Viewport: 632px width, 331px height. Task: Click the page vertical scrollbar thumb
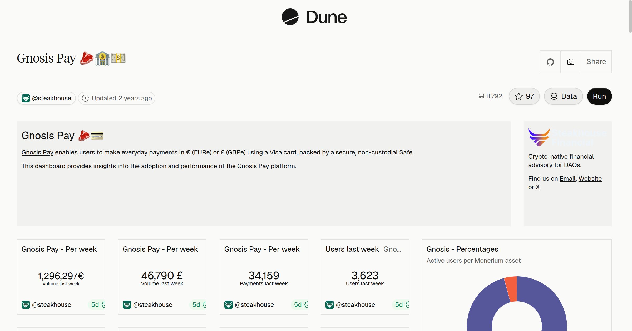click(x=630, y=16)
